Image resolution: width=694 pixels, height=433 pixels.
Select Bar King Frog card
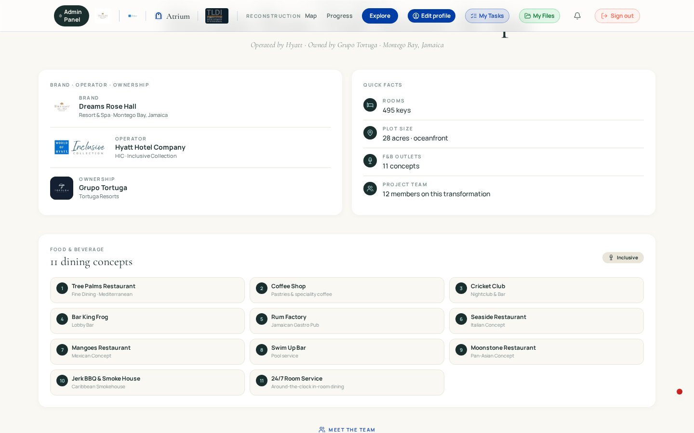tap(147, 321)
